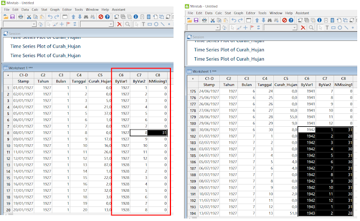Screen dimensions: 360x221
Task: Open Tools menu in right window
Action: click(x=262, y=13)
